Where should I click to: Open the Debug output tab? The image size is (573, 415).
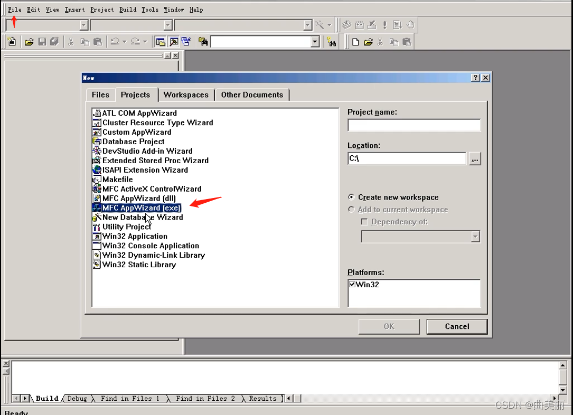77,399
